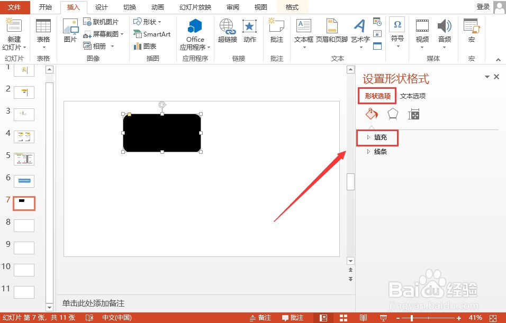Click the WordArt (艺术字) icon

(360, 26)
